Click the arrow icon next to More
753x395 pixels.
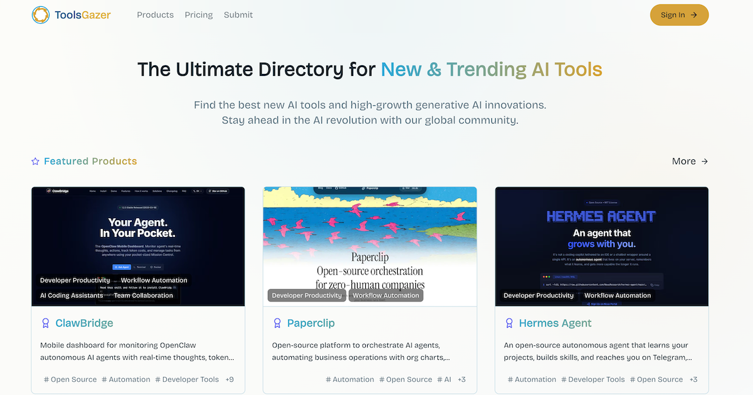[705, 162]
